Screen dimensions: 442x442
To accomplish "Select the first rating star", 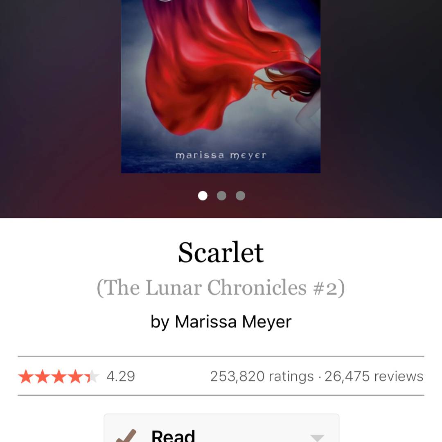I will 26,377.
